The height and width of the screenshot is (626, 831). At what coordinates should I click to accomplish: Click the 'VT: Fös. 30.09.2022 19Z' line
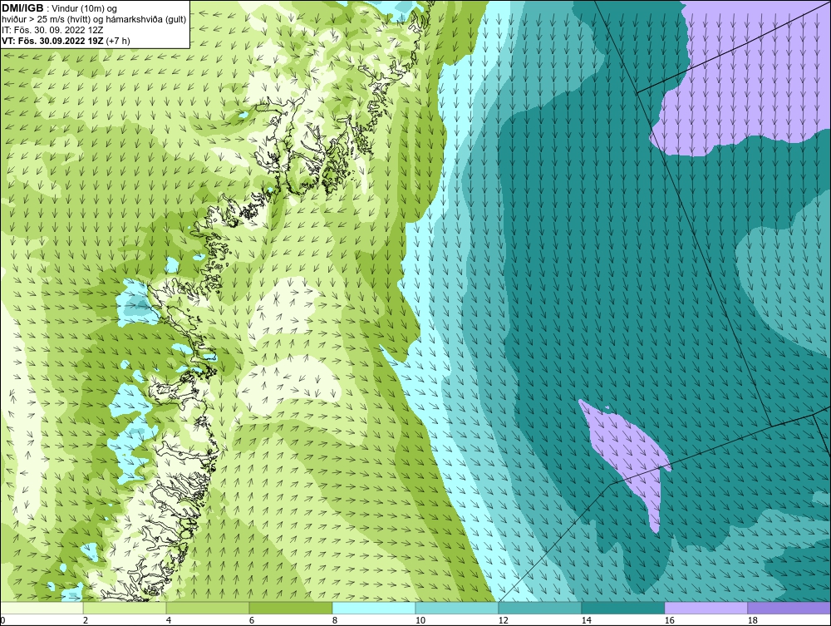click(x=53, y=40)
